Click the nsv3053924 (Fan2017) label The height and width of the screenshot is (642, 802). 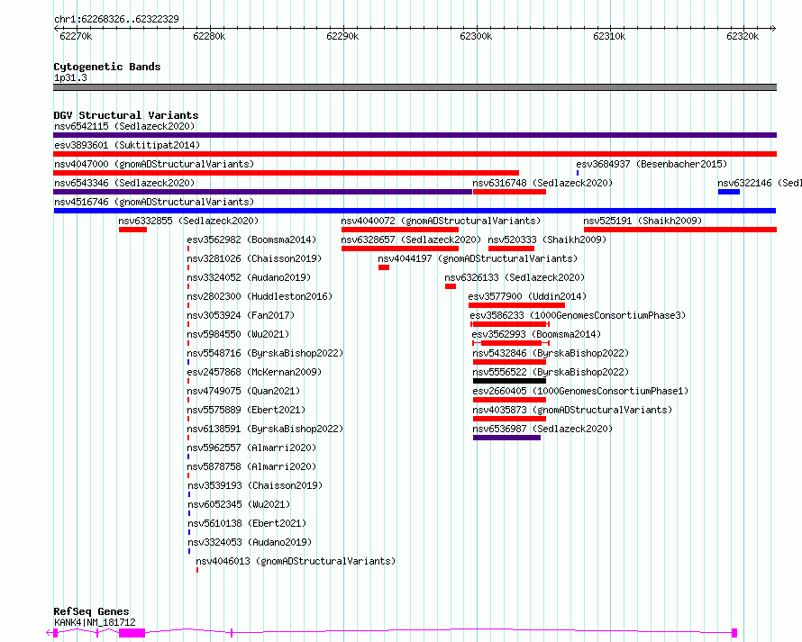[x=241, y=315]
